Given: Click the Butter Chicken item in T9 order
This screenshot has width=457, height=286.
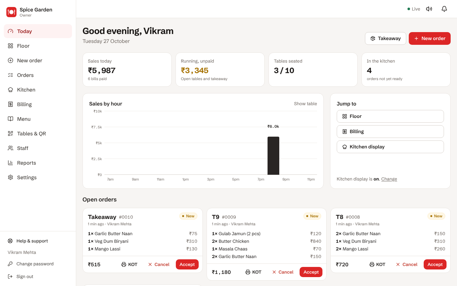Looking at the screenshot, I should (x=267, y=241).
